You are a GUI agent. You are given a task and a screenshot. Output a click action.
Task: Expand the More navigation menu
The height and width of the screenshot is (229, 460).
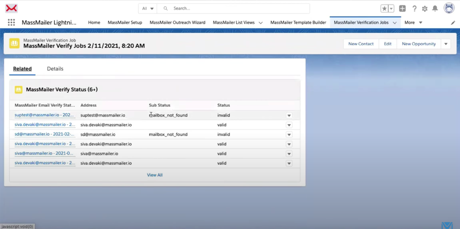[413, 22]
